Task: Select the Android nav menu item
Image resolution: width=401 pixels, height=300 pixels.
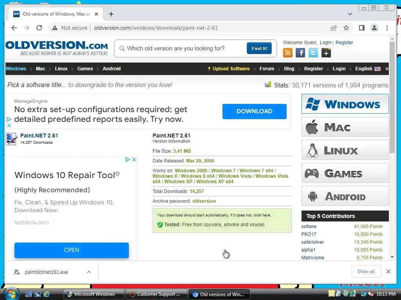Action: pyautogui.click(x=112, y=69)
